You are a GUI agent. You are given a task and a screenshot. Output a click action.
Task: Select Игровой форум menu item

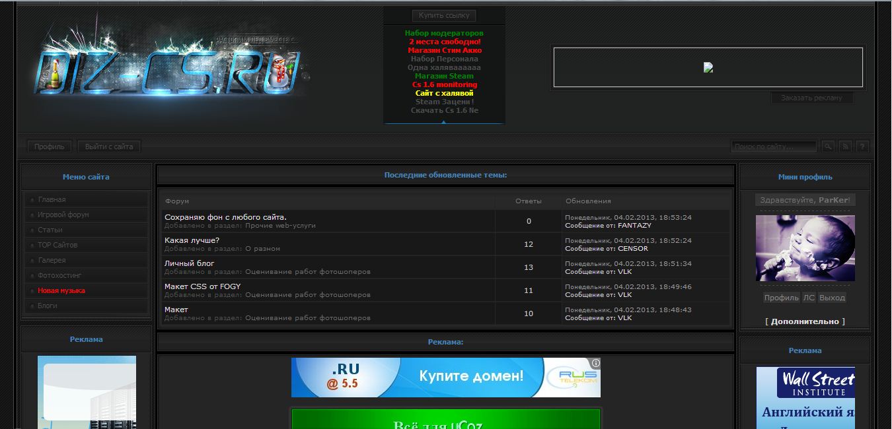coord(63,214)
